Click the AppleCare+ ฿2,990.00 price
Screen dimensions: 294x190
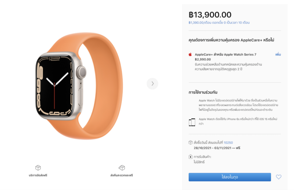203,59
